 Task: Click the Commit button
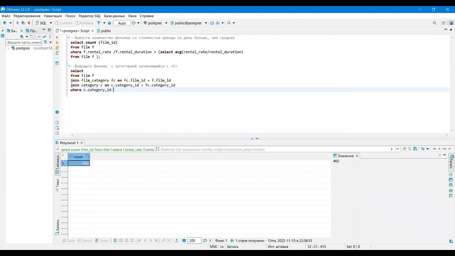coord(64,23)
